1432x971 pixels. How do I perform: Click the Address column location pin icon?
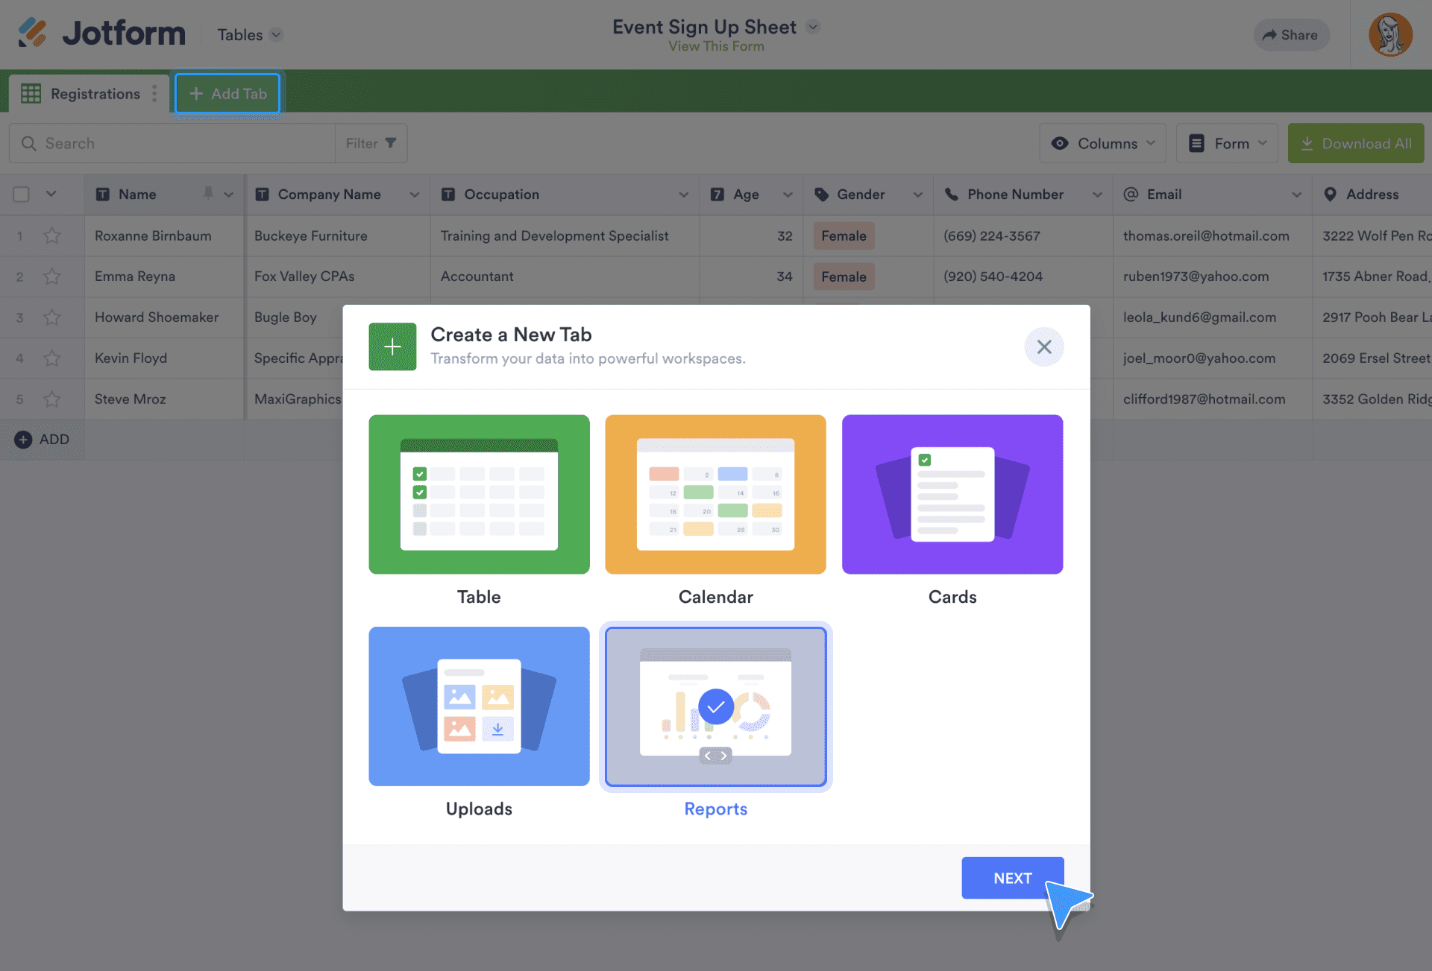(1330, 194)
